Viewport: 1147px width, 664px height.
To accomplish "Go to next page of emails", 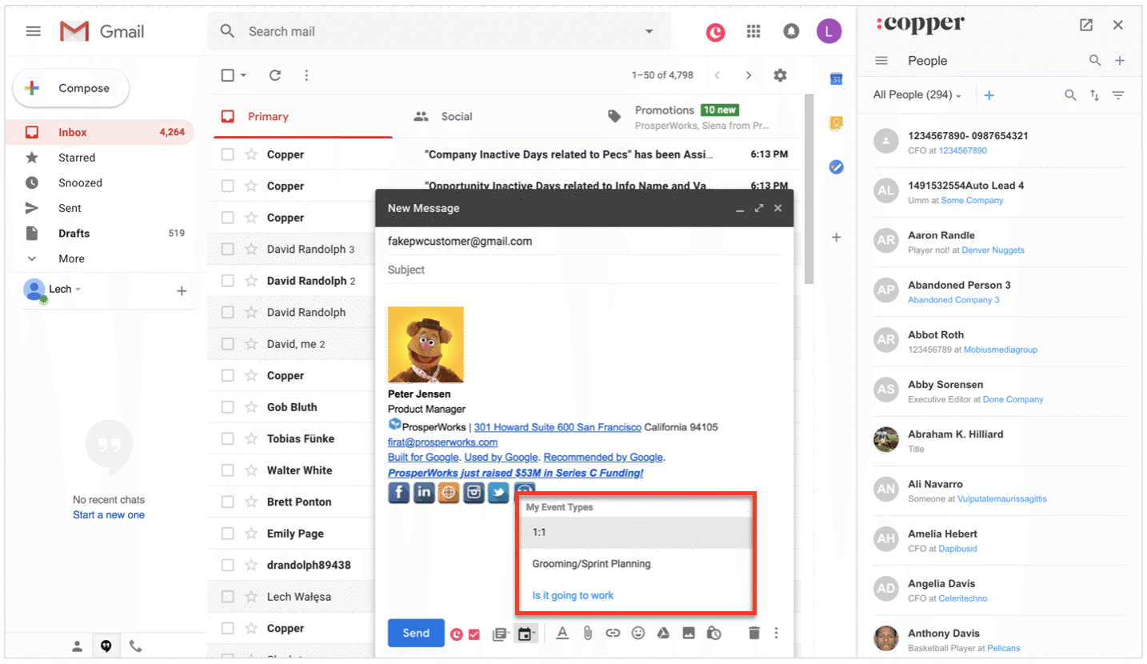I will click(x=749, y=75).
